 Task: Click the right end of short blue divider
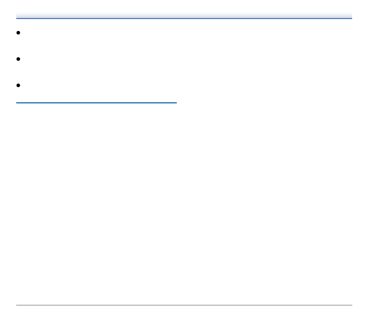[176, 103]
